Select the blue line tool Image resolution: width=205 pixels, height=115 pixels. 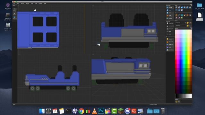click(179, 15)
